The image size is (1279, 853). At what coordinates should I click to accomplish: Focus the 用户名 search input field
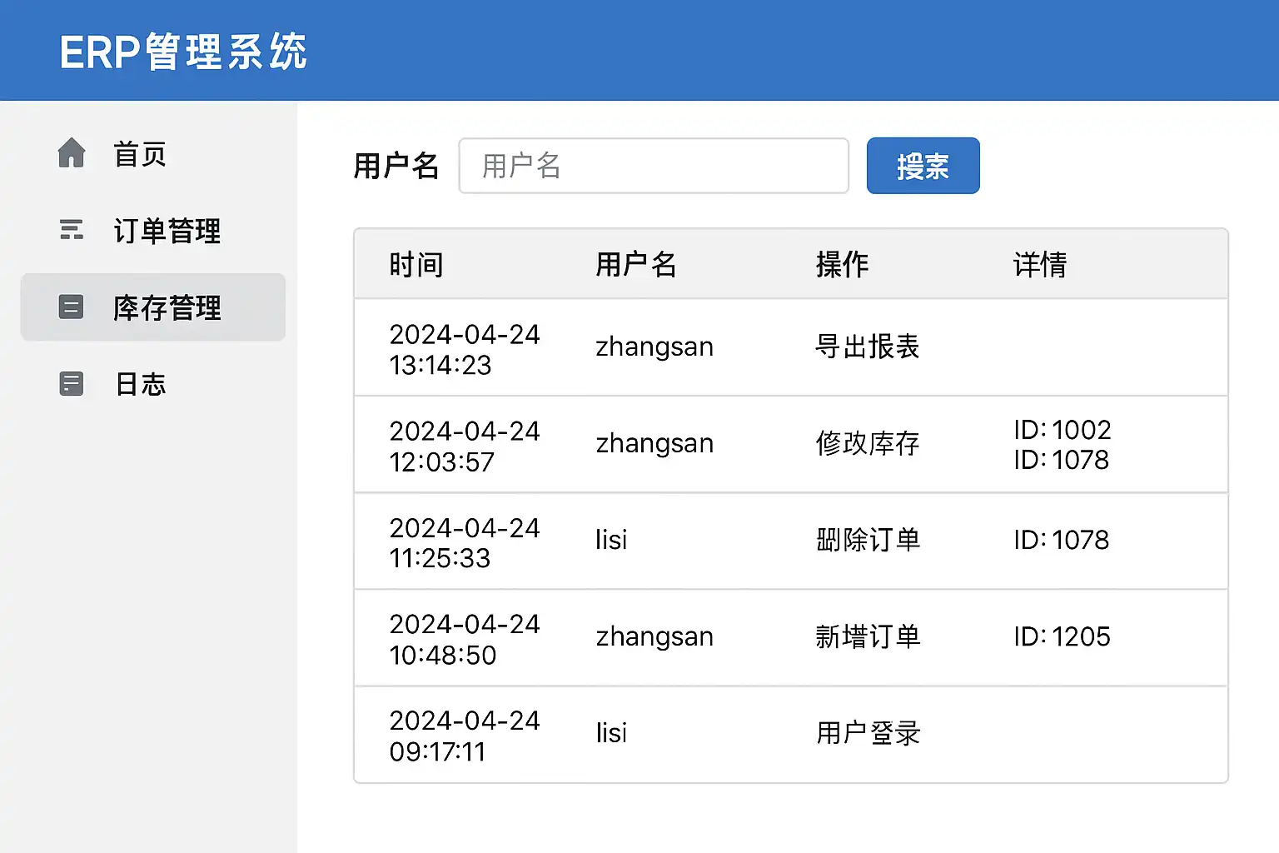(654, 166)
